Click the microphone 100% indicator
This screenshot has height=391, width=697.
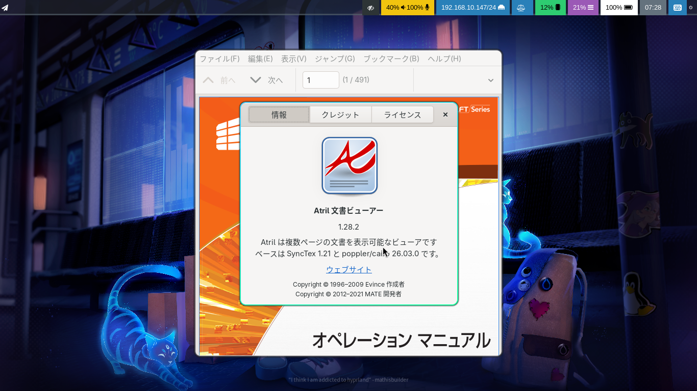pyautogui.click(x=418, y=8)
